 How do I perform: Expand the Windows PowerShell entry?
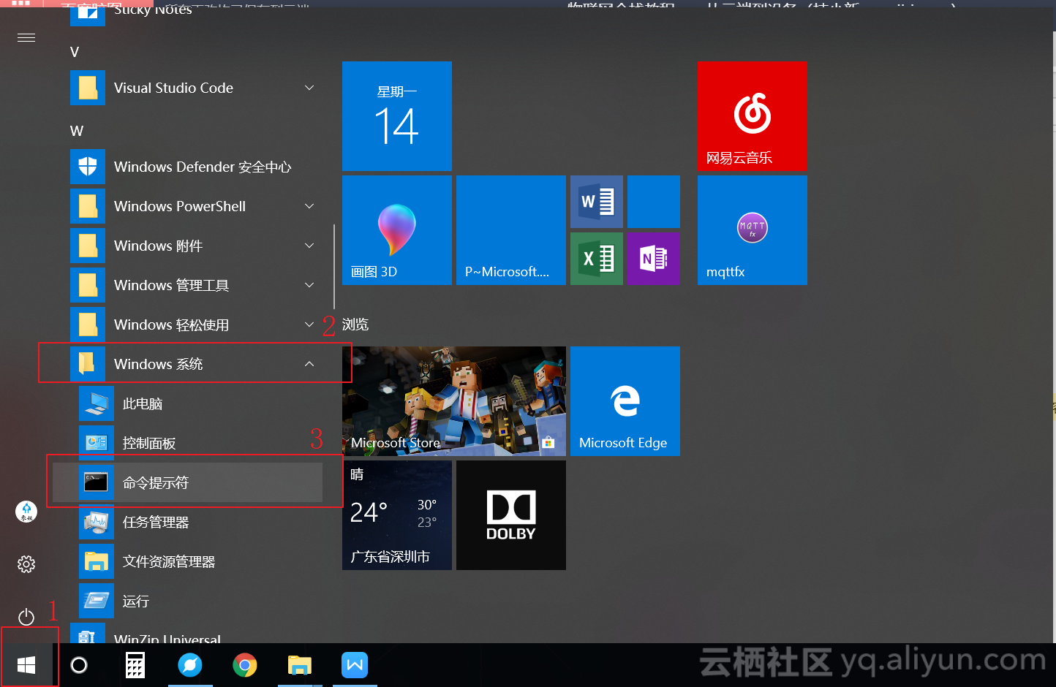(309, 206)
